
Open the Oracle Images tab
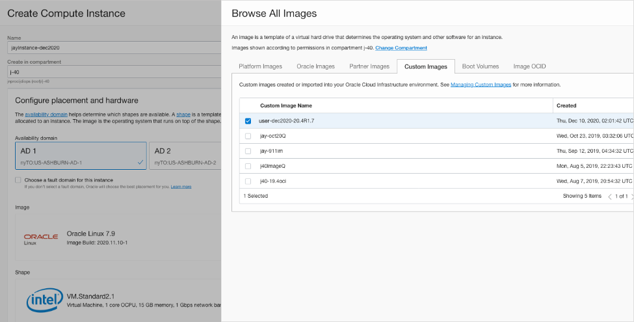click(x=315, y=66)
